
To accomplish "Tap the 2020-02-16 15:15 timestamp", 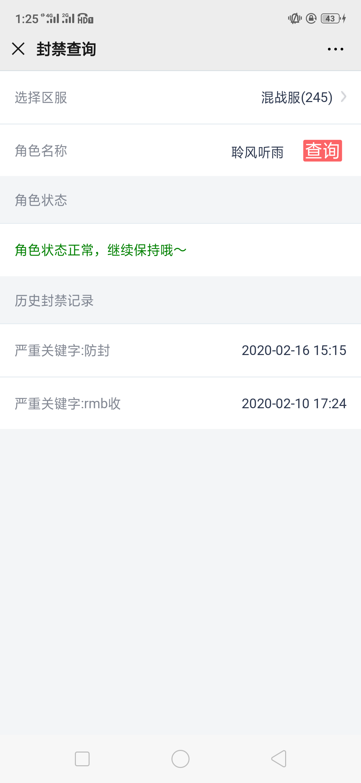I will point(294,351).
